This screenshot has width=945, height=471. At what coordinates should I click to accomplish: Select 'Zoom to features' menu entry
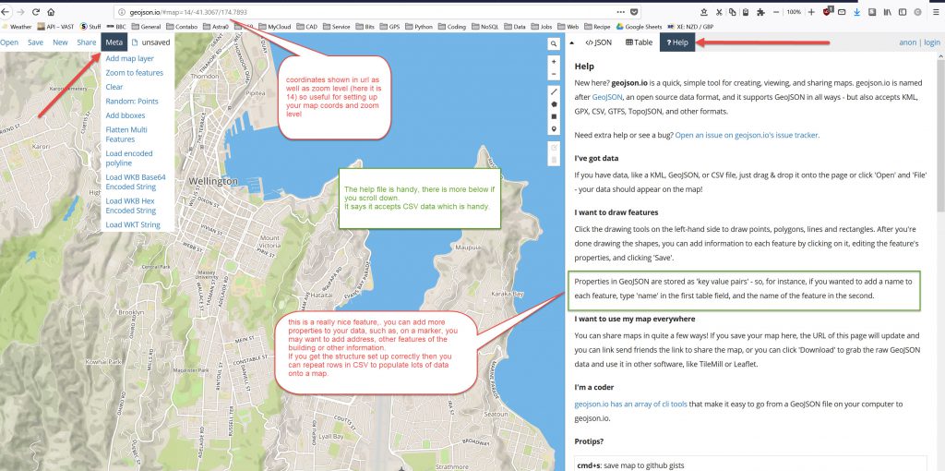(134, 73)
